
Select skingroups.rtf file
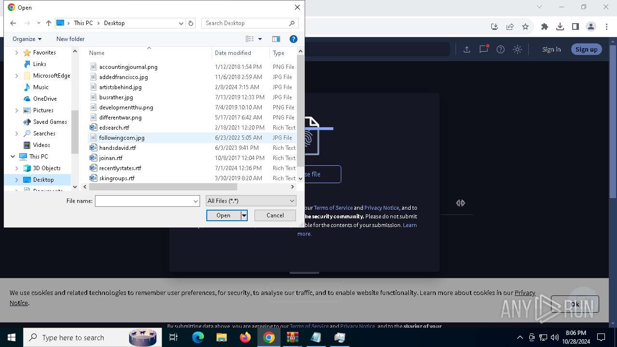coord(117,178)
